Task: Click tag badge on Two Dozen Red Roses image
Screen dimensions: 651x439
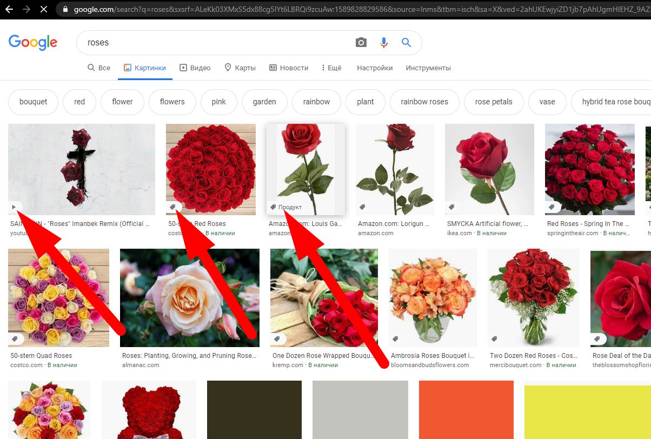Action: [495, 339]
